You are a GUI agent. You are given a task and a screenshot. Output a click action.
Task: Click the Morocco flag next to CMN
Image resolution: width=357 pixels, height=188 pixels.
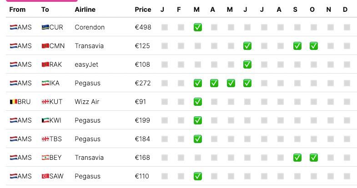[x=45, y=46]
